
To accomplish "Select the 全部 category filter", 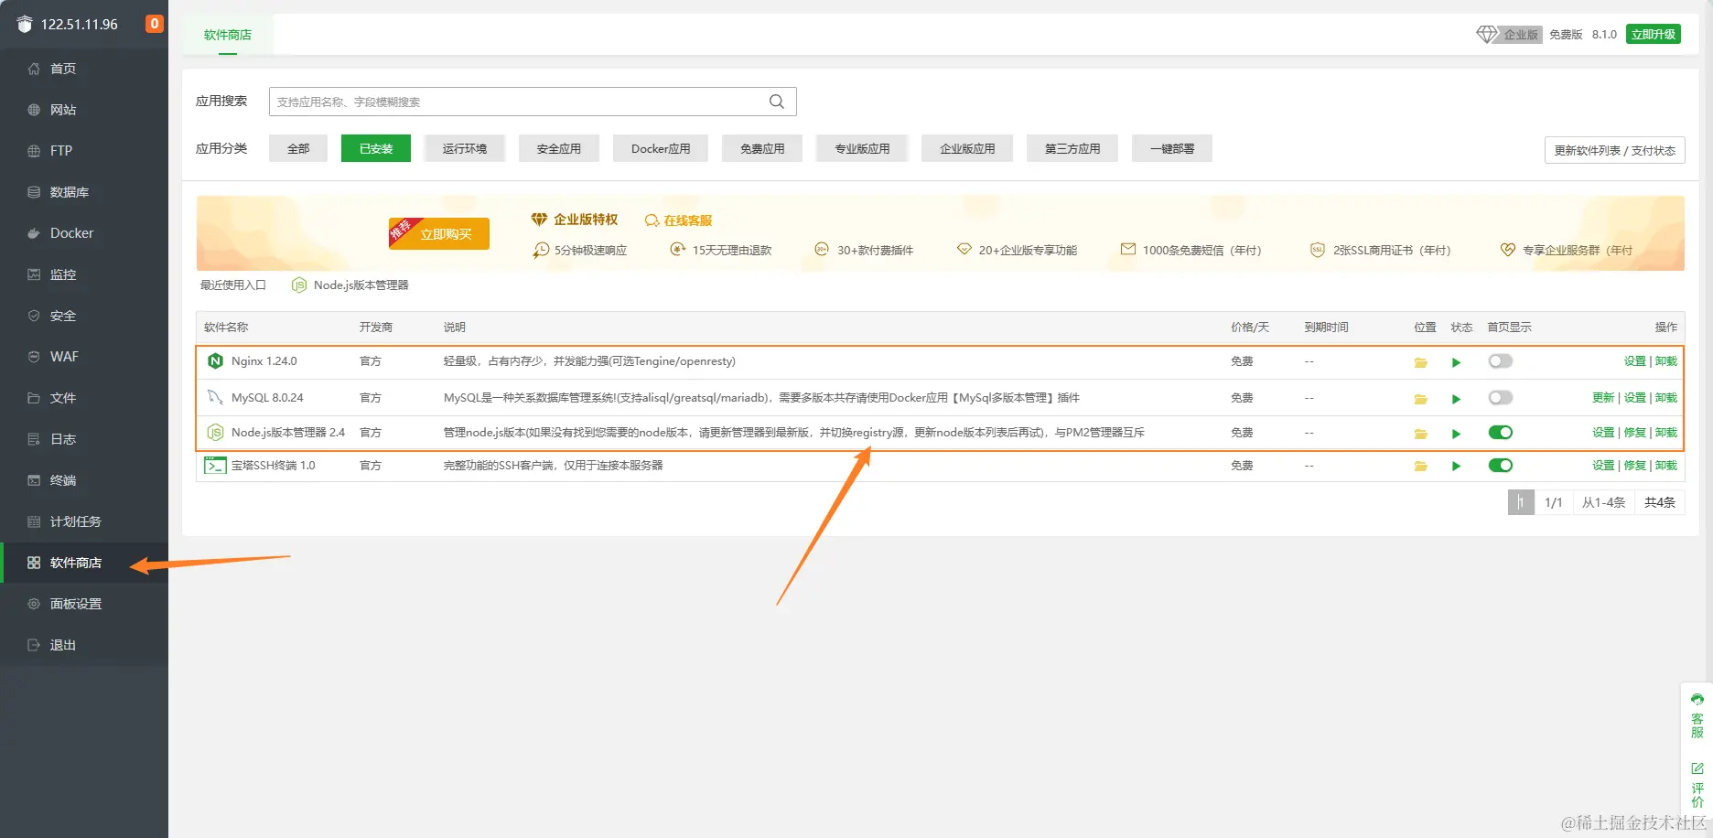I will pos(298,148).
